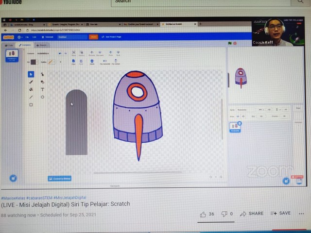Click the Delete trash icon in the paint editor

[92, 61]
